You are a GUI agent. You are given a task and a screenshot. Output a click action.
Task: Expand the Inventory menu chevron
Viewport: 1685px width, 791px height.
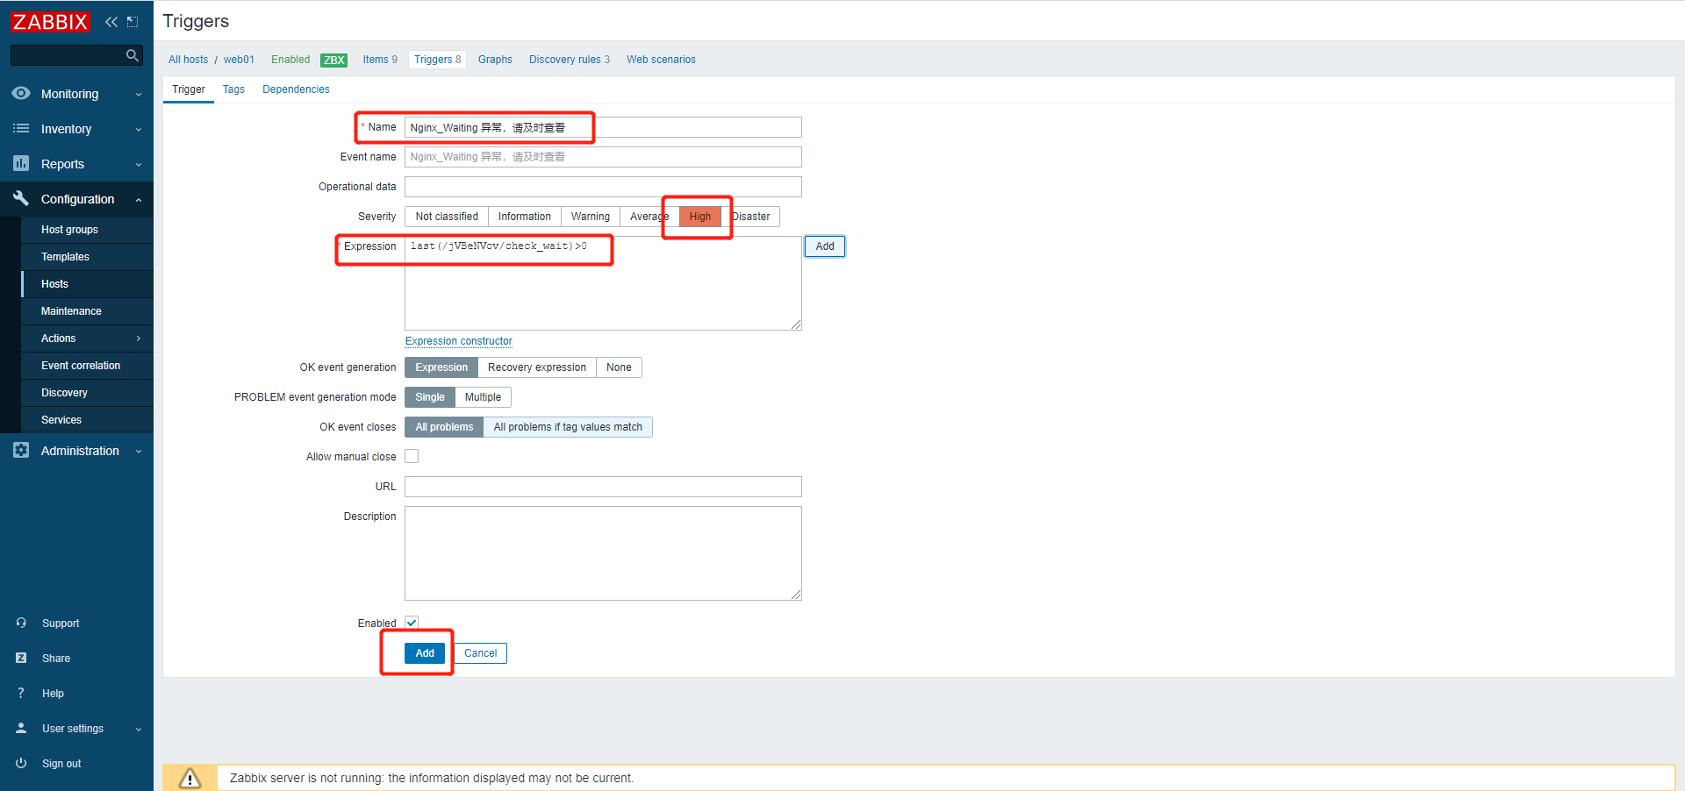click(x=139, y=129)
